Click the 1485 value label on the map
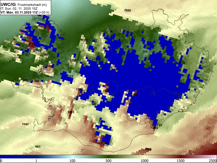 tap(71, 112)
